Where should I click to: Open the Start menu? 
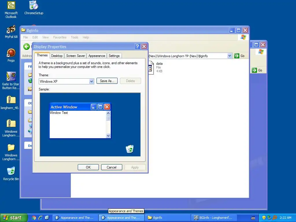click(x=13, y=218)
